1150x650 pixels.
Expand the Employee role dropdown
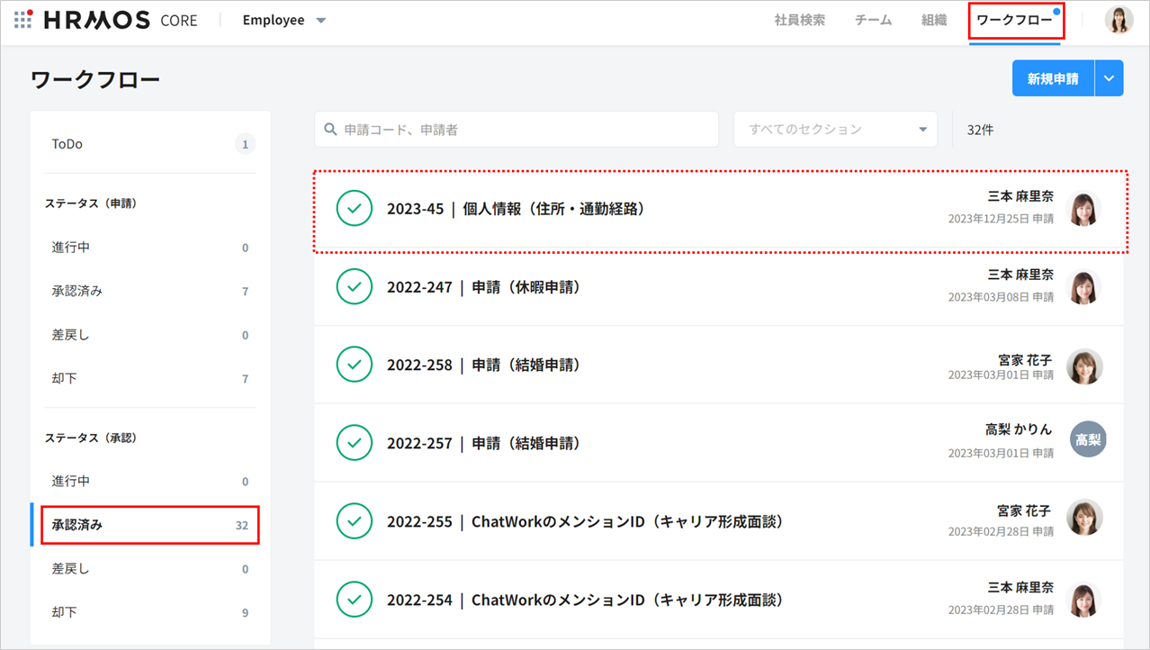point(284,20)
